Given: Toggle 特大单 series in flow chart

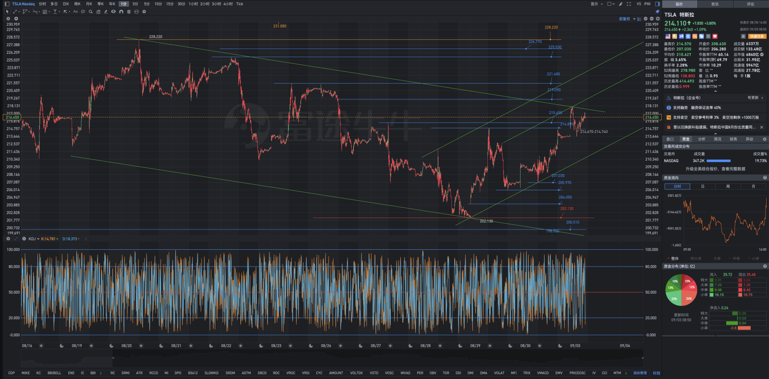Looking at the screenshot, I should pyautogui.click(x=694, y=258).
